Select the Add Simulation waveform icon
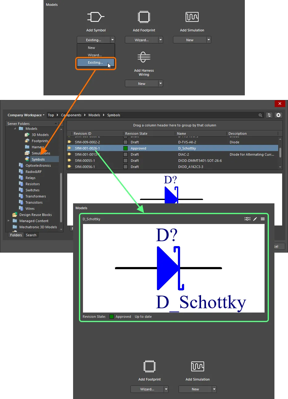The width and height of the screenshot is (288, 399). pos(192,17)
